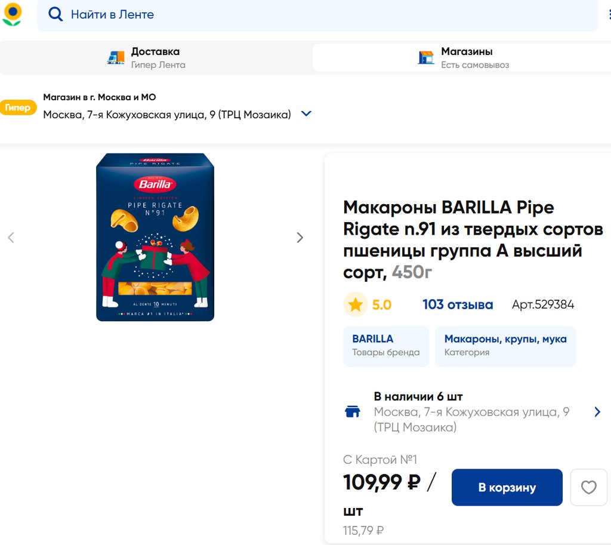Open Макароны, крупы, мука category chip
This screenshot has width=611, height=545.
pos(505,346)
